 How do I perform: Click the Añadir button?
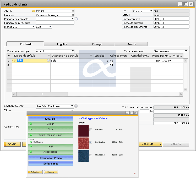pos(12,144)
